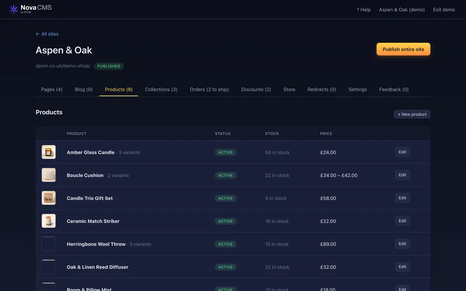Click the STATUS column header
Screen dimensions: 466x291
pos(223,134)
